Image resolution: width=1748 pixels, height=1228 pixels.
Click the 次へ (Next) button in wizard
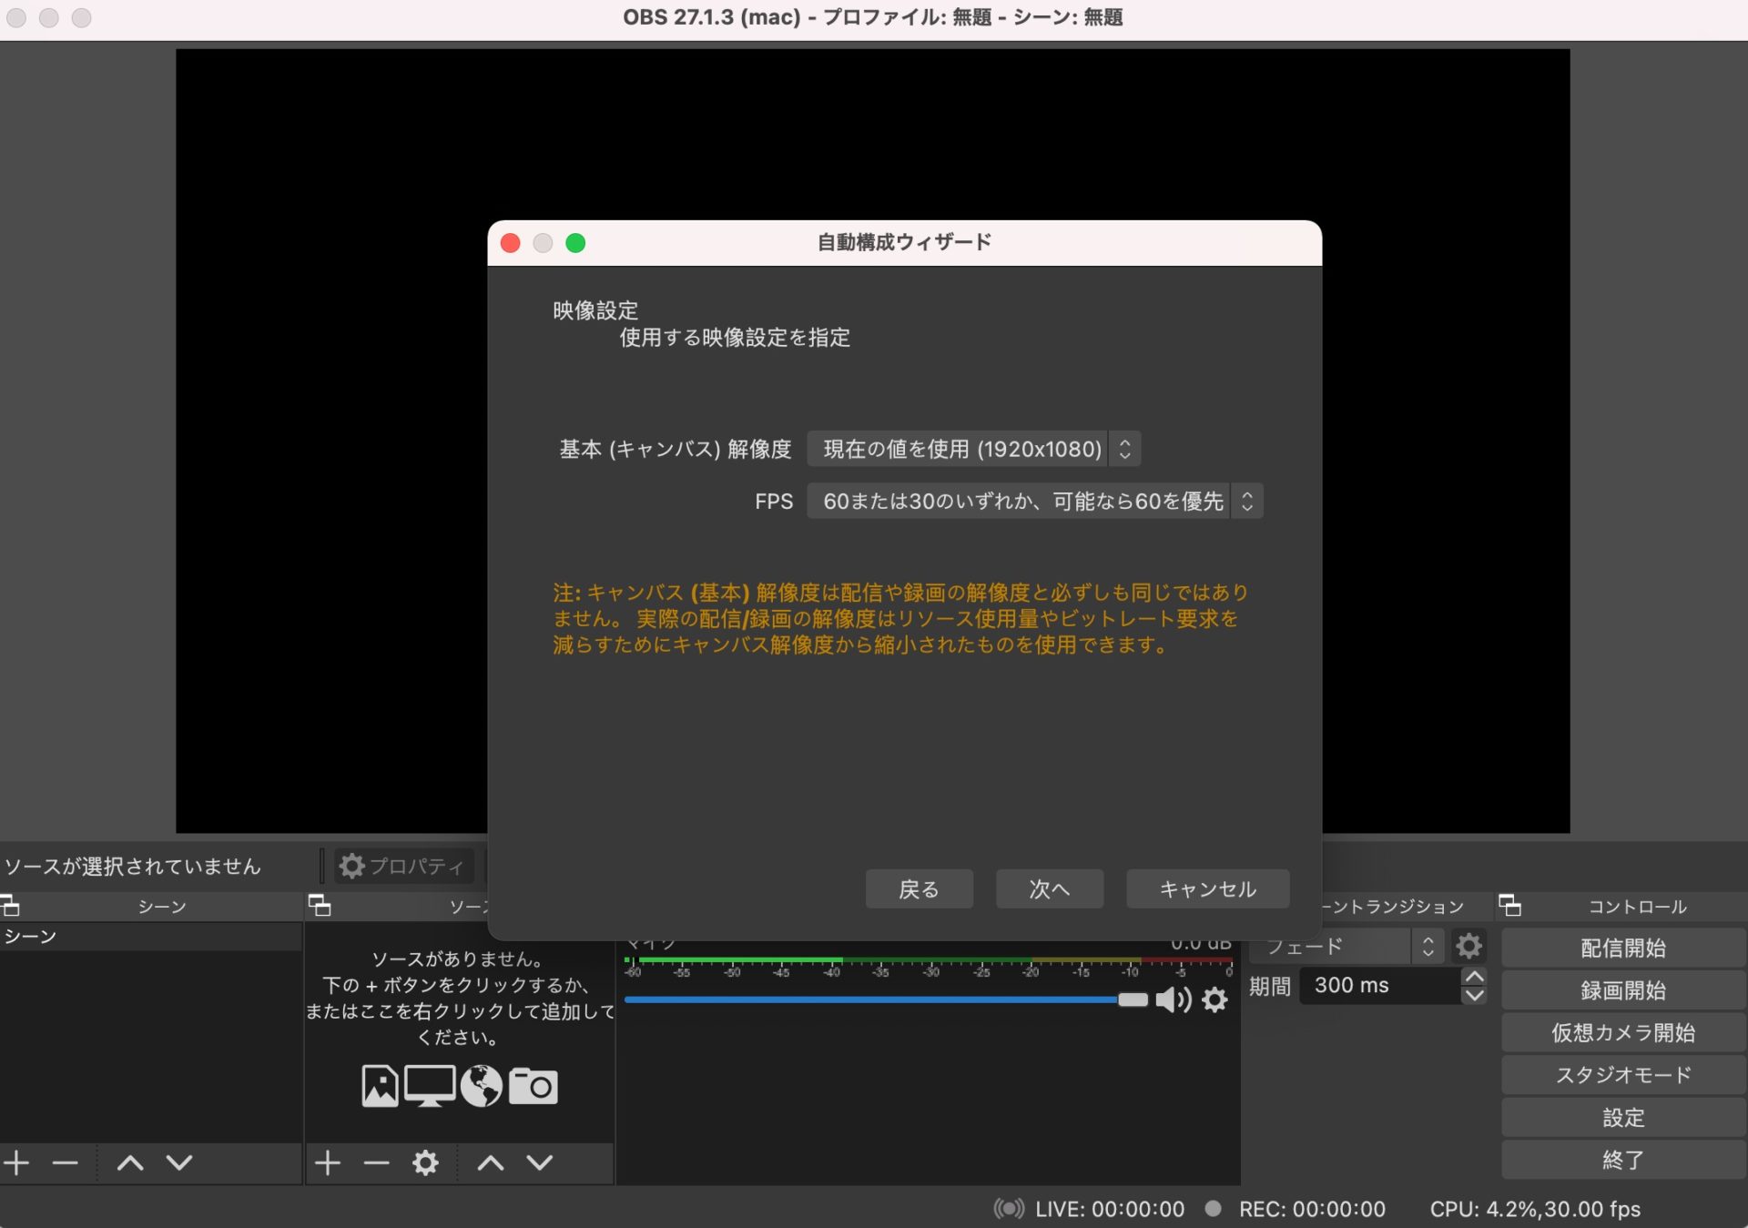pos(1049,889)
